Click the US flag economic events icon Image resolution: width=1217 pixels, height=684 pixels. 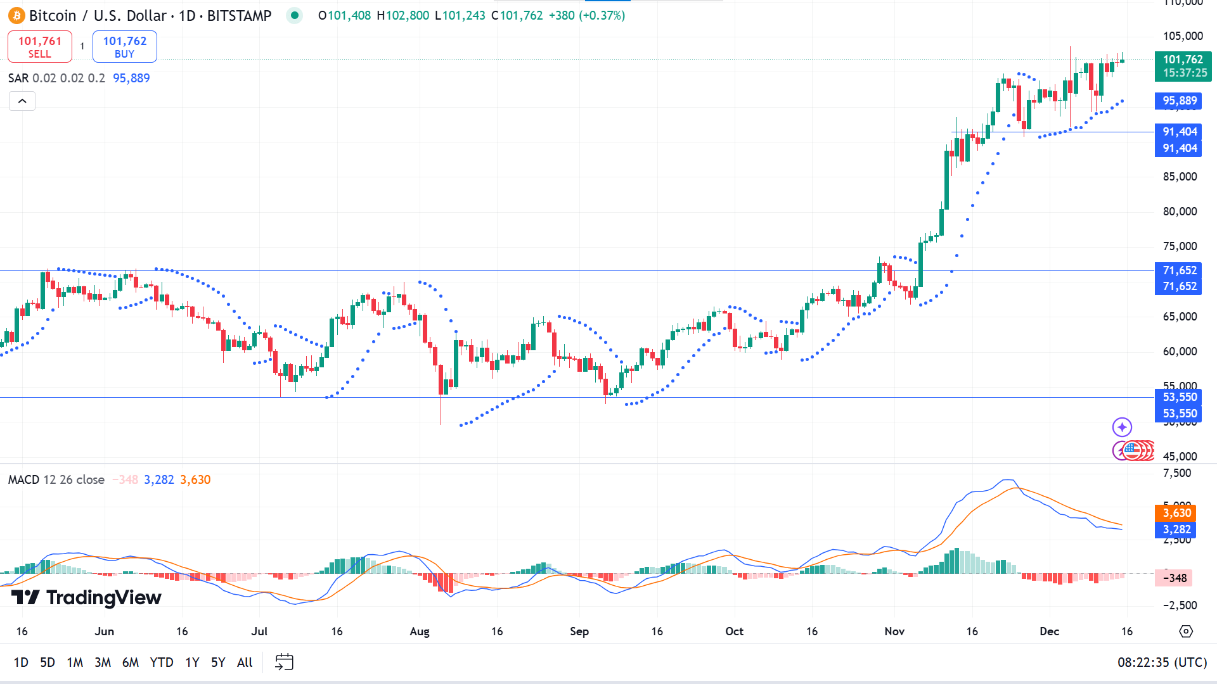coord(1132,451)
